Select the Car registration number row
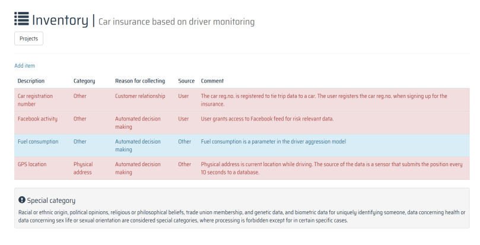 (x=35, y=100)
